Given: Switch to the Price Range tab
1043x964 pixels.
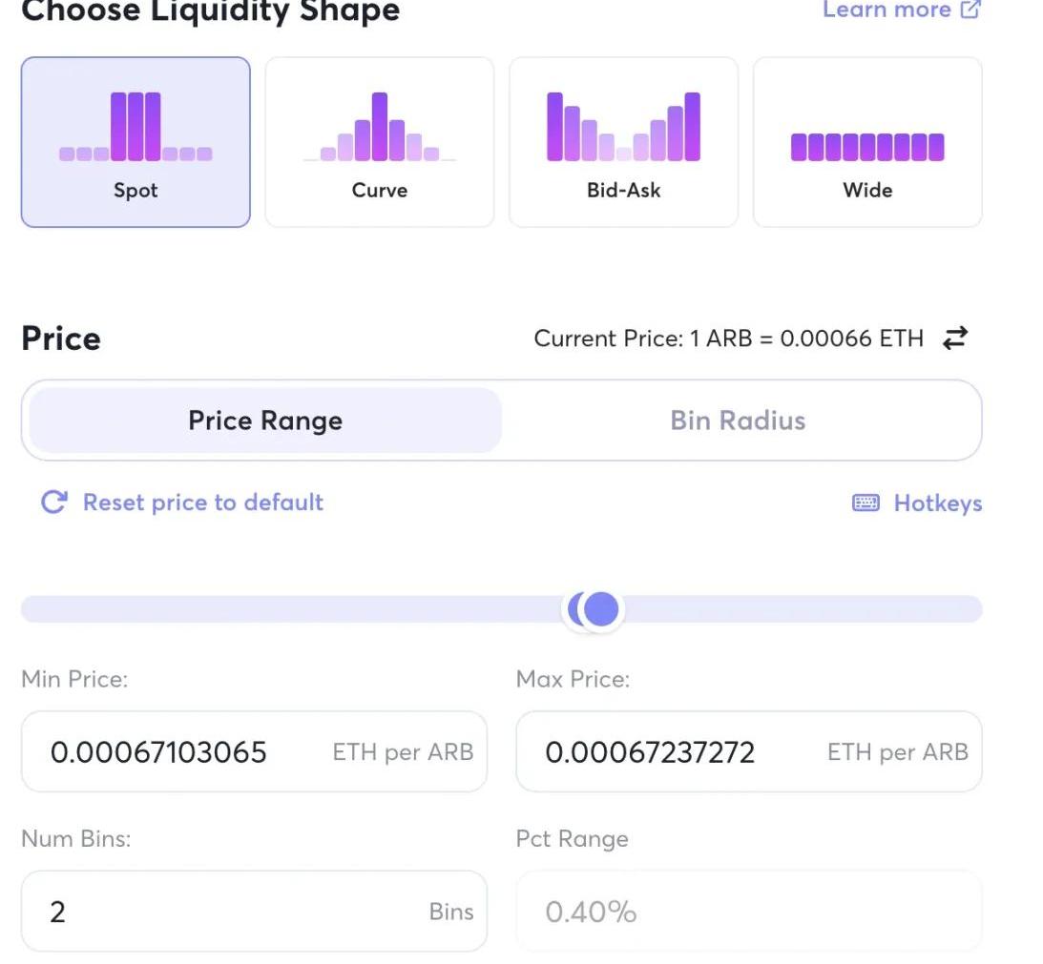Looking at the screenshot, I should pos(265,420).
